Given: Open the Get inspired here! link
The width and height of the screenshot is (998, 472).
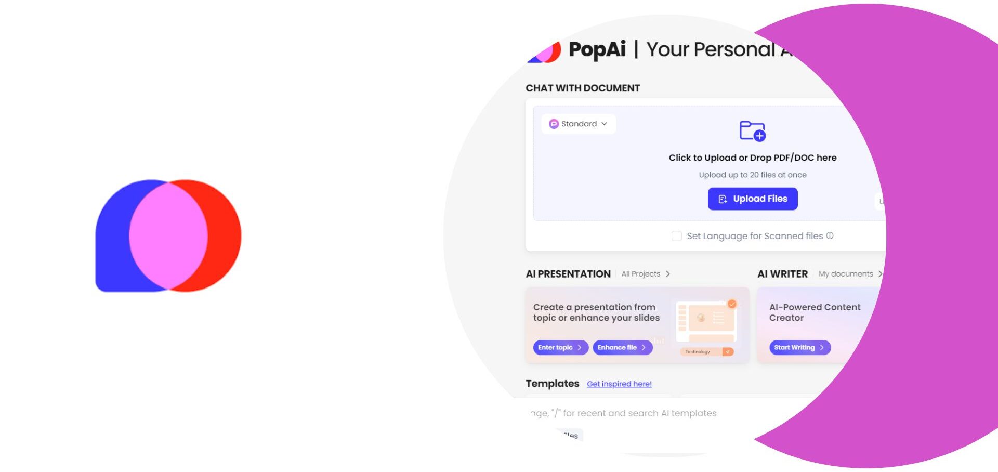Looking at the screenshot, I should tap(619, 384).
